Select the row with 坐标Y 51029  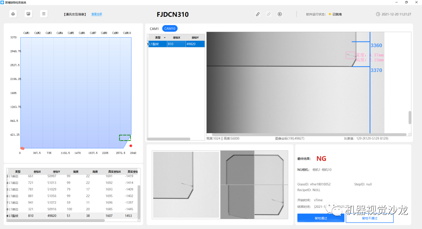[x=72, y=189]
